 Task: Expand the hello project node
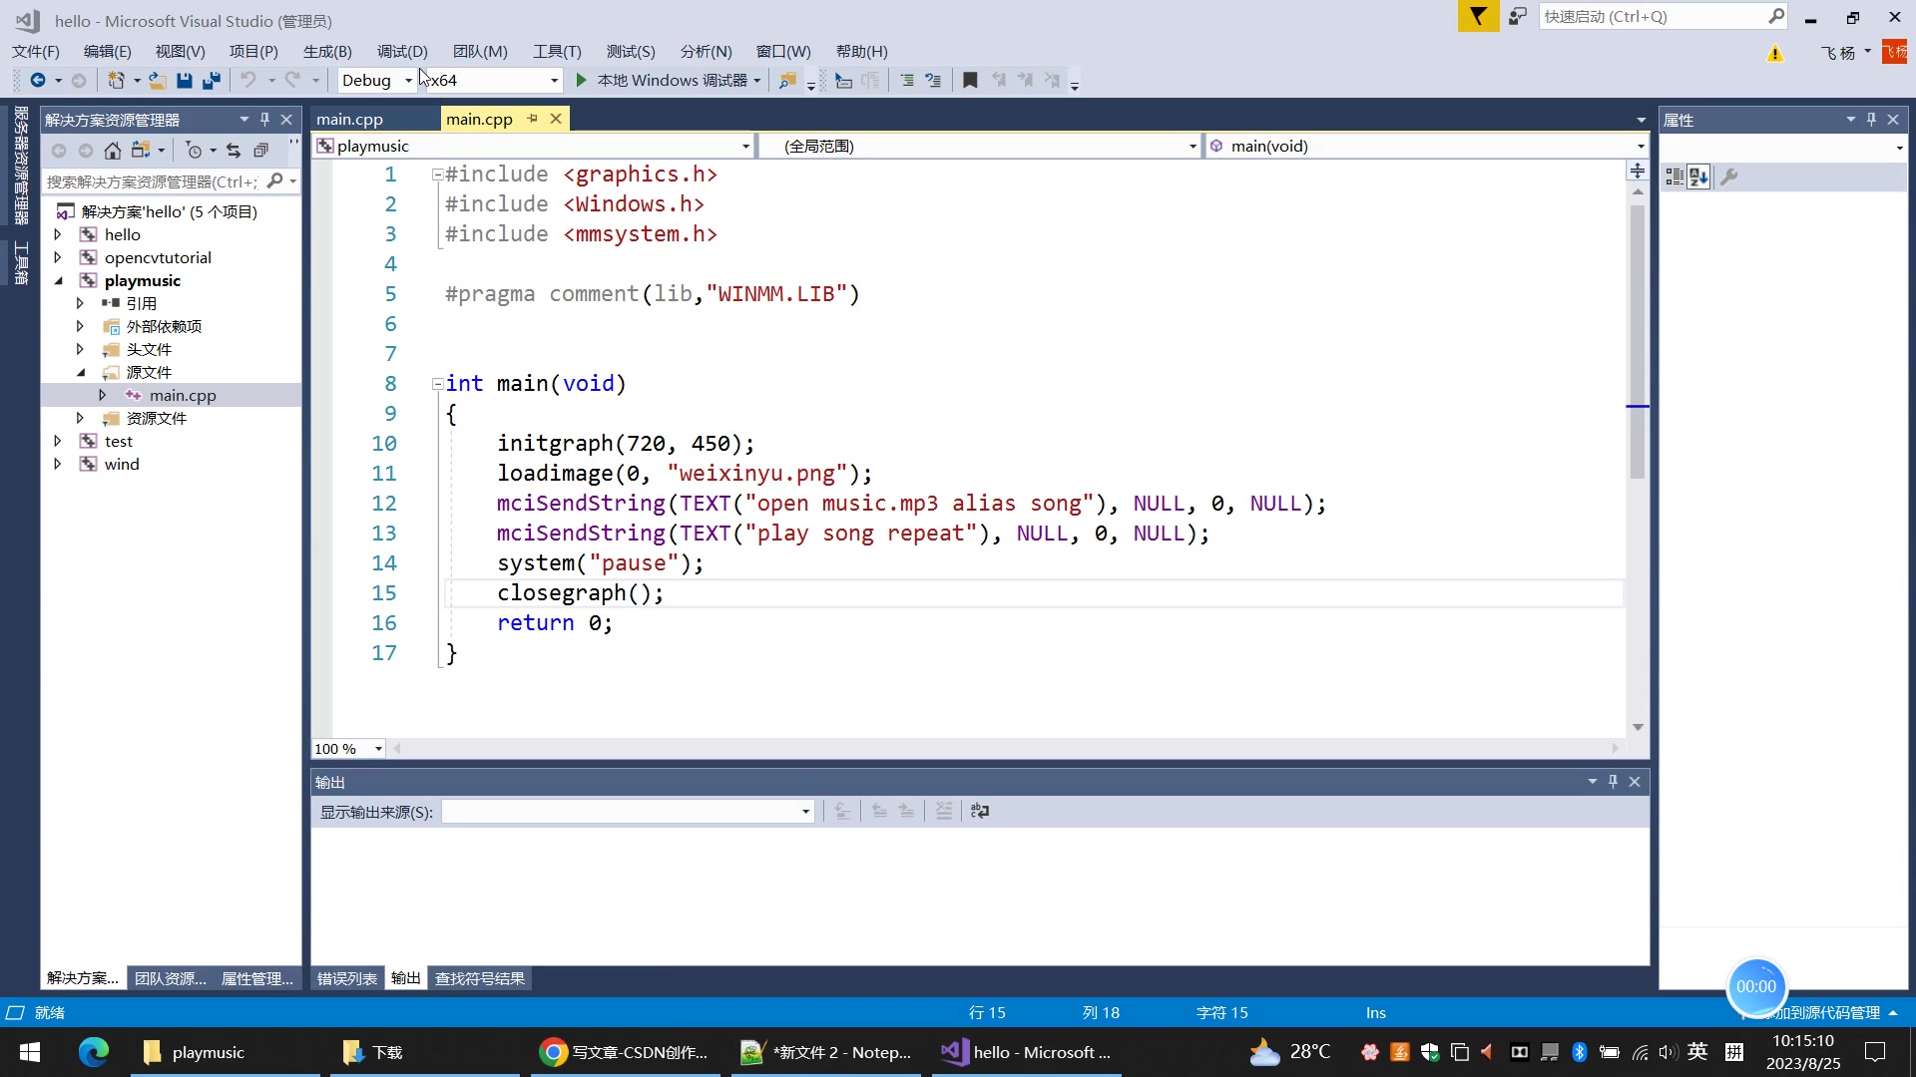58,235
